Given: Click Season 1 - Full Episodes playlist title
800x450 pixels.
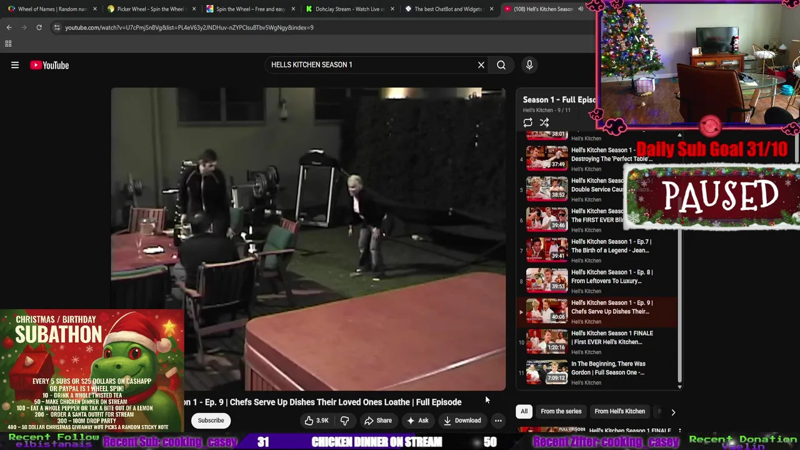Looking at the screenshot, I should click(x=559, y=99).
